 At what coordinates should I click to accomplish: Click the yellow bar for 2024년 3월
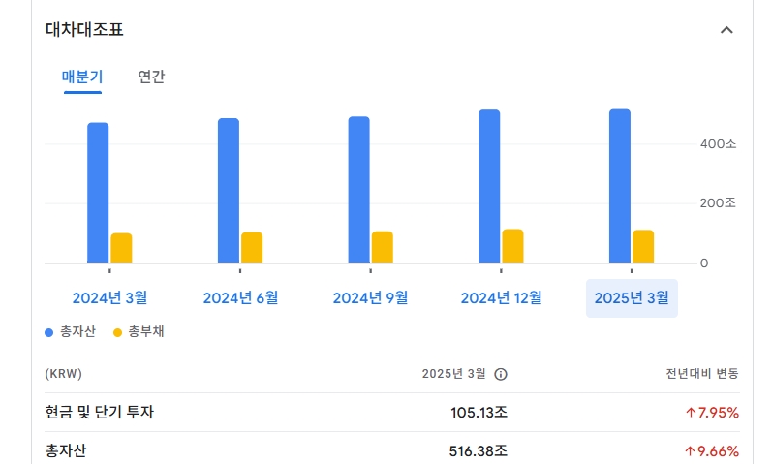(121, 248)
